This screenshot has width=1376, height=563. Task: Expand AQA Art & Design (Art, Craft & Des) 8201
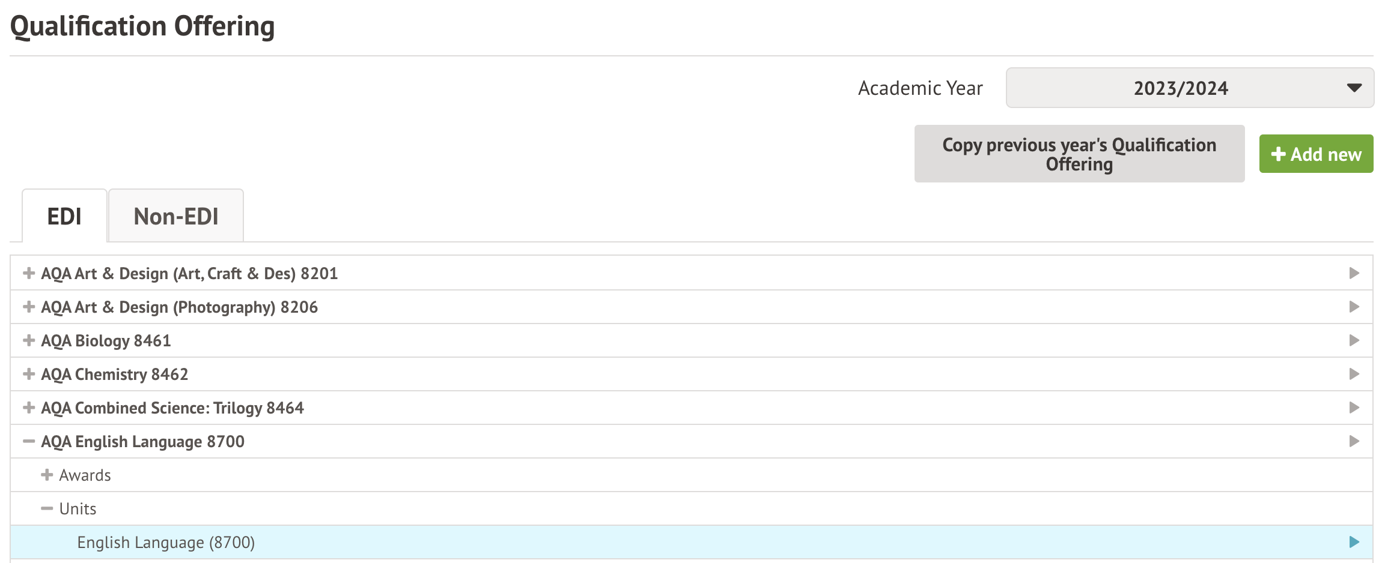pos(28,273)
